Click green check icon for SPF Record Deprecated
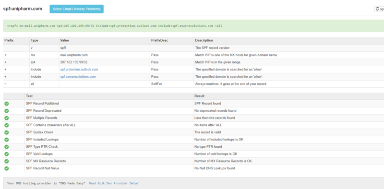Viewport: 384px width, 189px height. click(x=7, y=111)
